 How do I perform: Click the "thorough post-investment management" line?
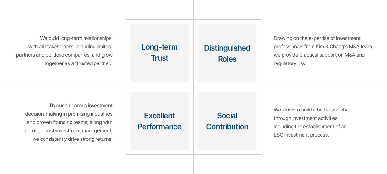68,130
